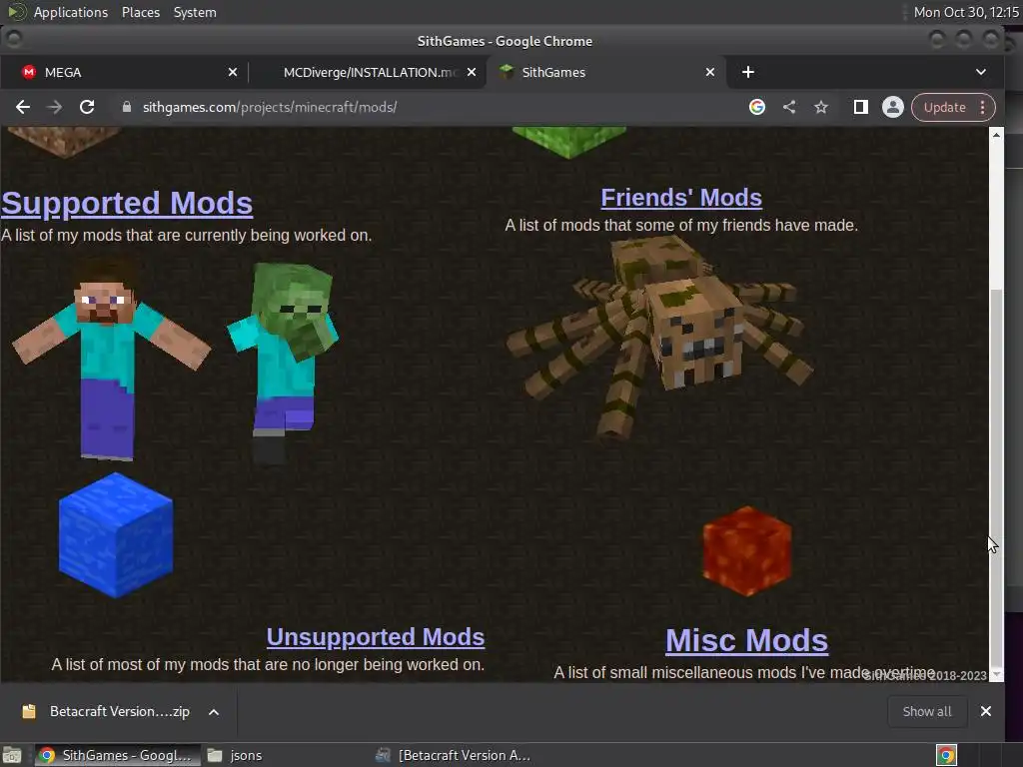Screen dimensions: 1023x767
Task: Switch to the jsons folder window
Action: tap(235, 755)
